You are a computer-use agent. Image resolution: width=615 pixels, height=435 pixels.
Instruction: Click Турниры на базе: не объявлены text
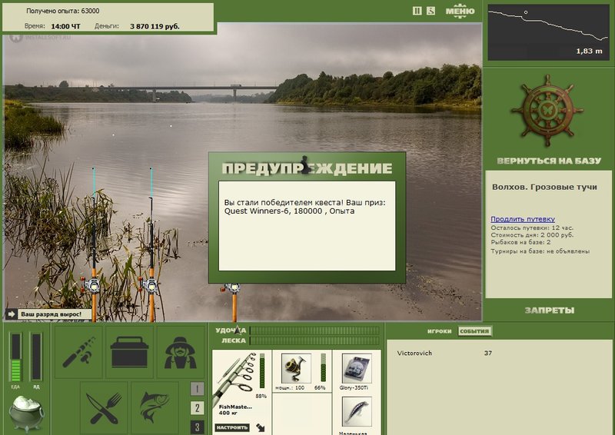coord(540,251)
